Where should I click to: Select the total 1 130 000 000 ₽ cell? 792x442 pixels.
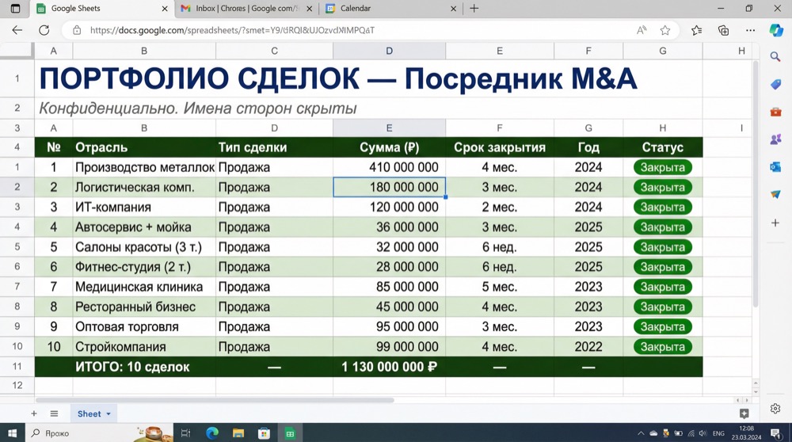[x=389, y=366]
